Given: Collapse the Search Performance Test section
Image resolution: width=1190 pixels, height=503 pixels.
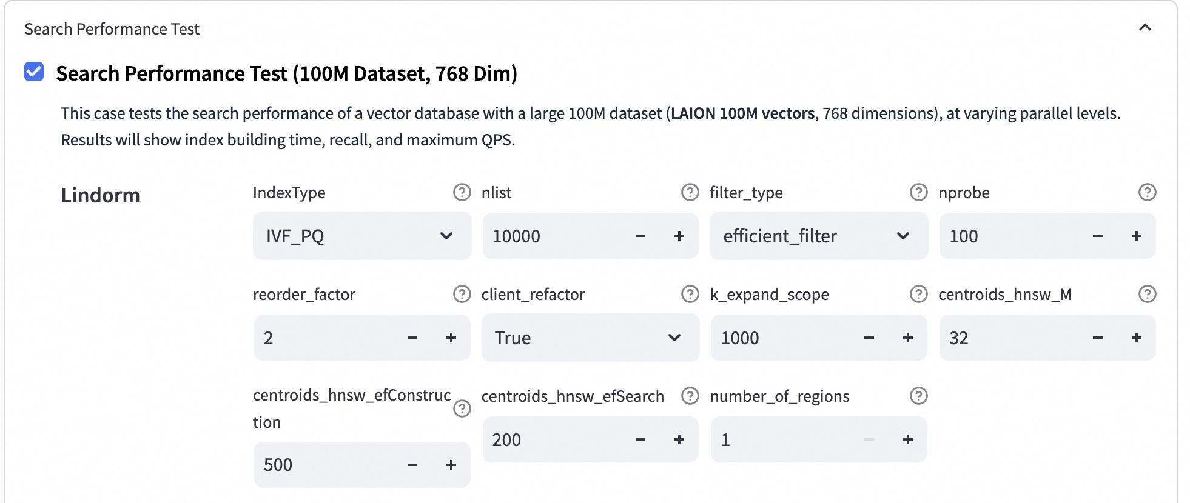Looking at the screenshot, I should click(1145, 28).
